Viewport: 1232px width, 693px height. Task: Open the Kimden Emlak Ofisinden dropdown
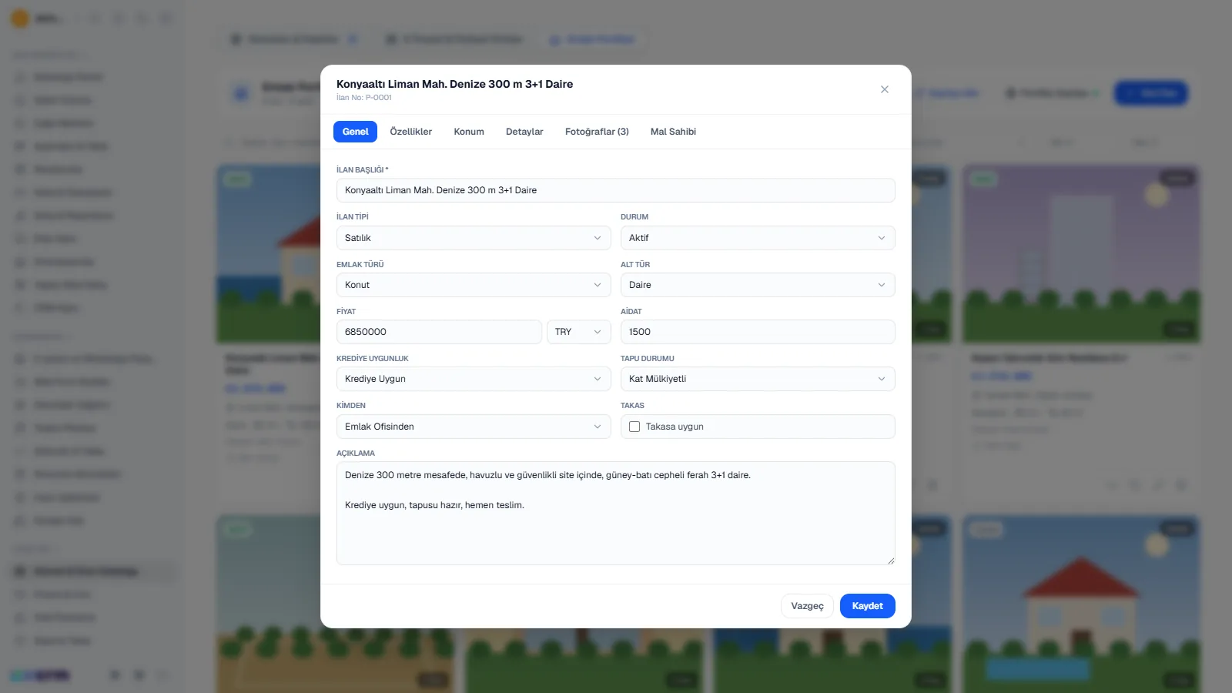[474, 427]
